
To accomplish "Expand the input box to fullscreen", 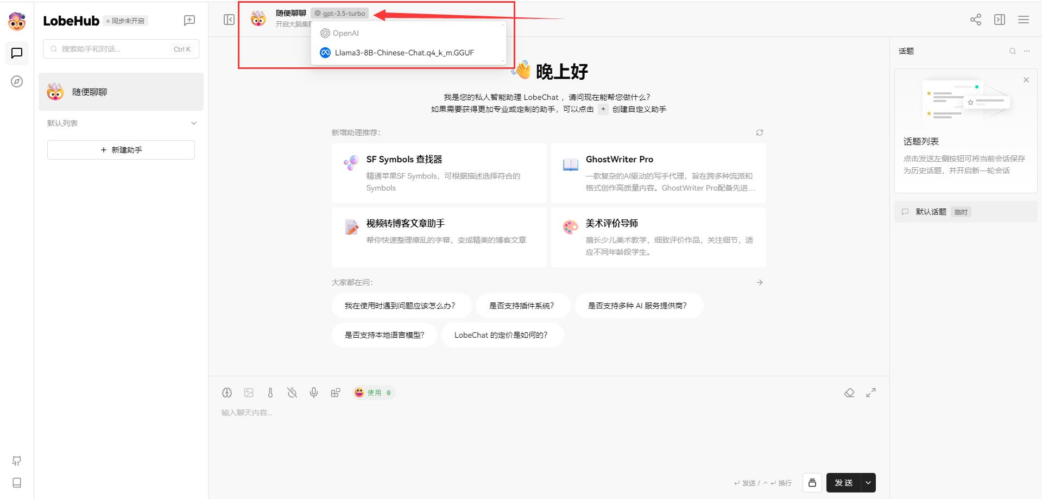I will [x=871, y=393].
